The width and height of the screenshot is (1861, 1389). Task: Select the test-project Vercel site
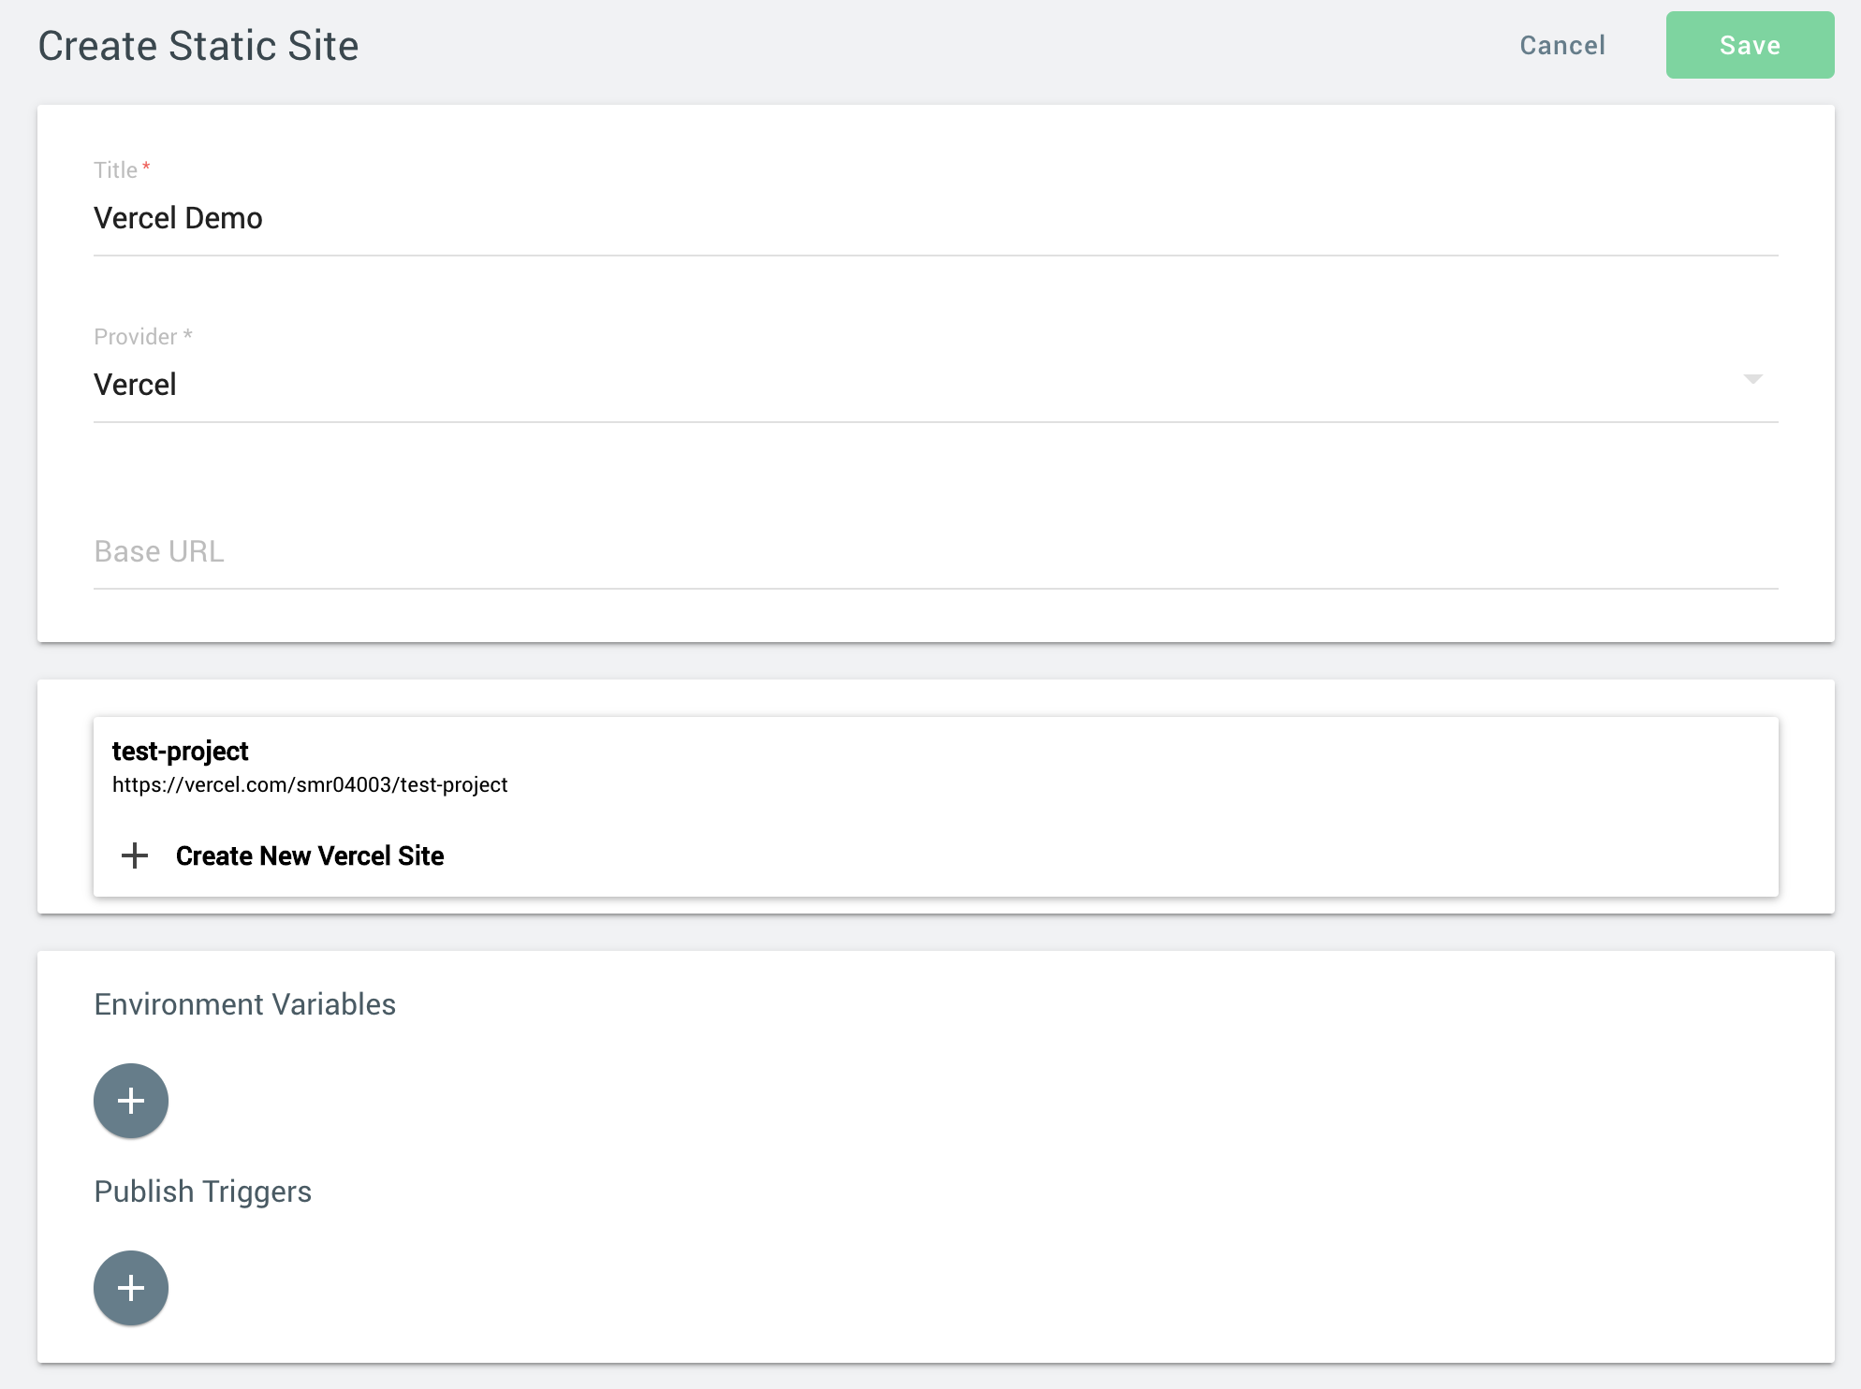click(x=936, y=767)
